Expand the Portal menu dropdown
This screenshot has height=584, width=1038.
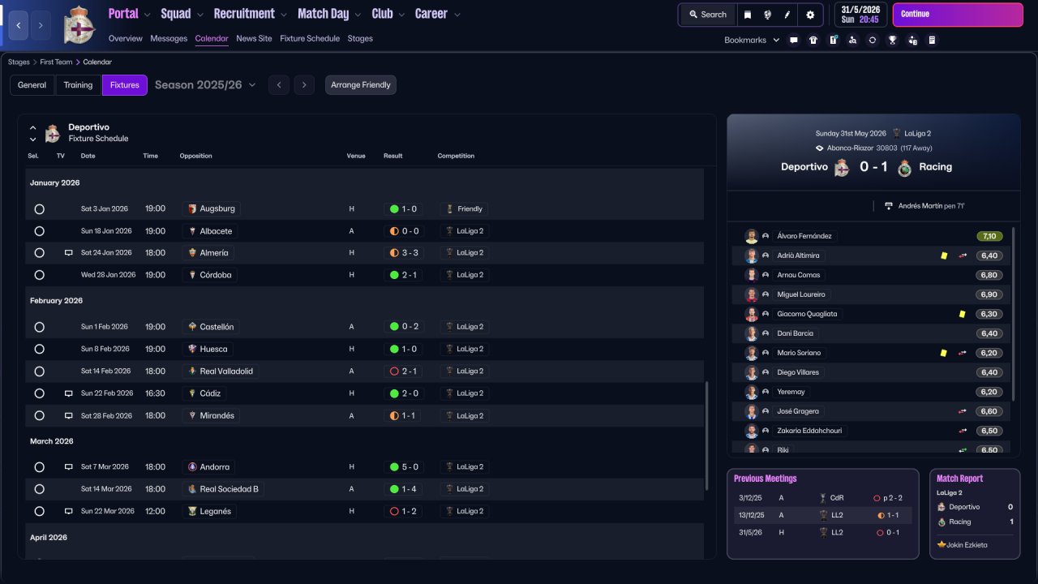click(x=148, y=15)
